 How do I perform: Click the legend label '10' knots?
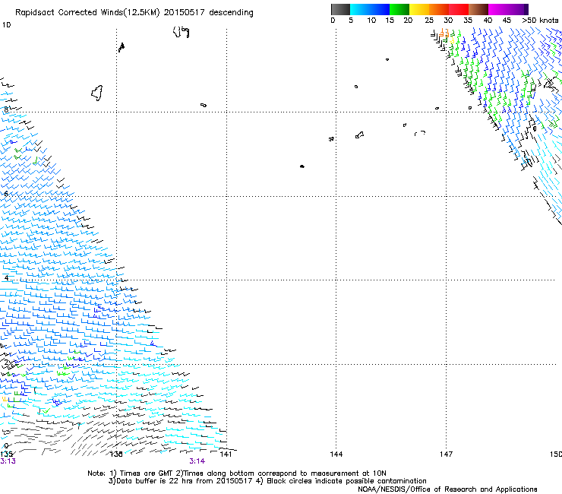point(371,21)
